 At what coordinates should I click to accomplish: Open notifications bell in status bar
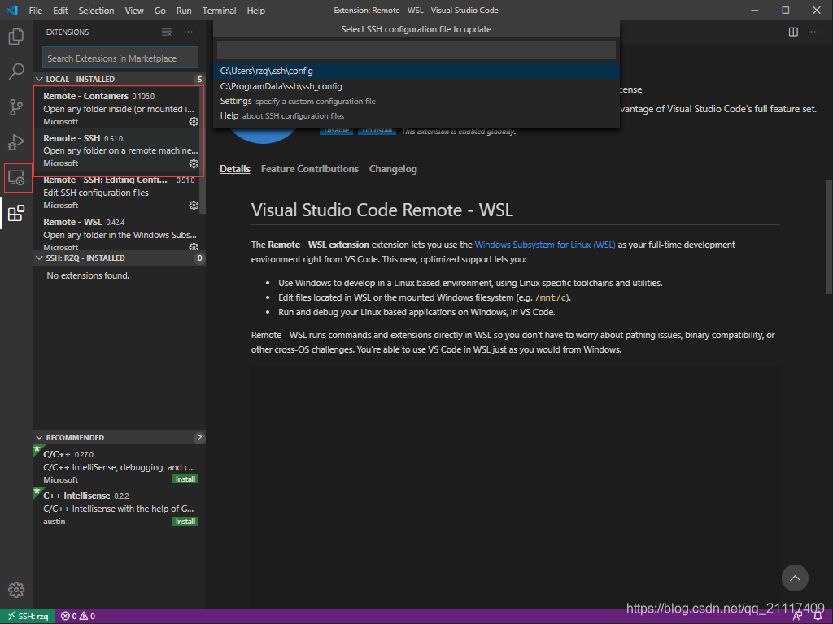tap(818, 617)
